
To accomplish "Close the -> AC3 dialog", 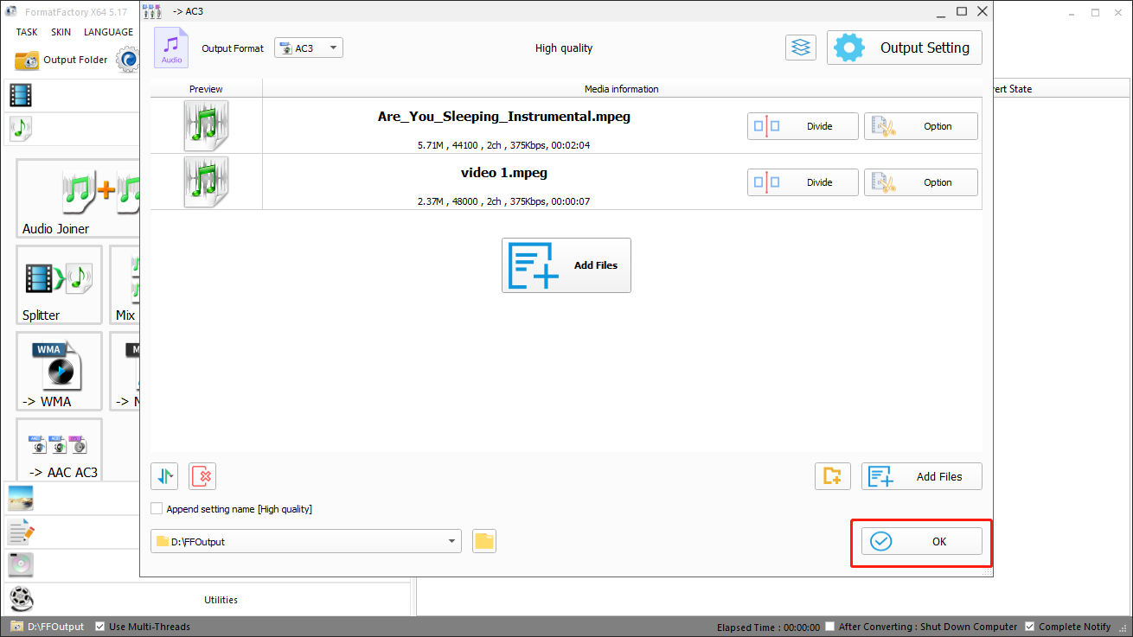I will (x=982, y=11).
